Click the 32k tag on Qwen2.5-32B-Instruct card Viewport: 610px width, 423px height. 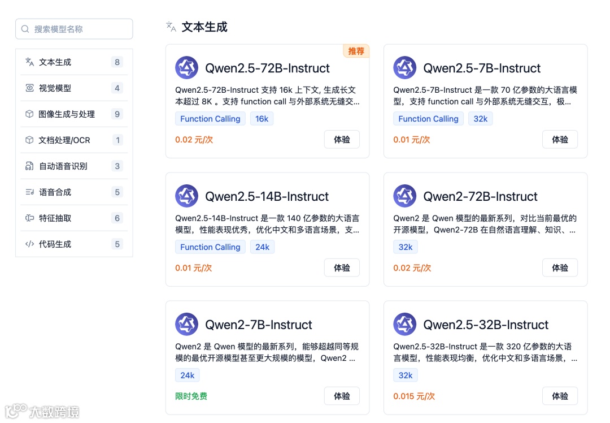[406, 375]
